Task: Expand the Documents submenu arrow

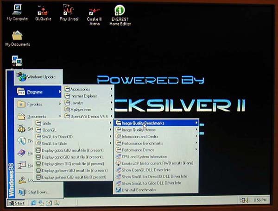Action: coord(60,116)
